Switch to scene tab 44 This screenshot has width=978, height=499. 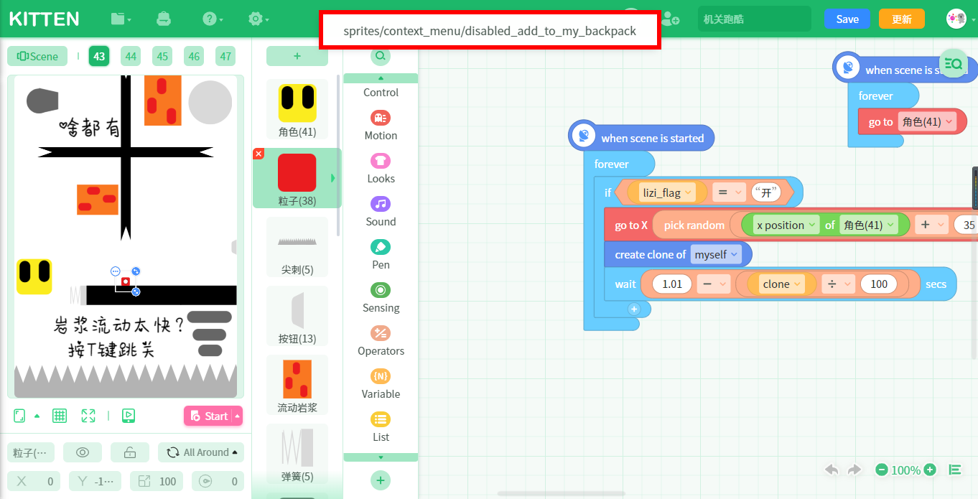tap(131, 56)
